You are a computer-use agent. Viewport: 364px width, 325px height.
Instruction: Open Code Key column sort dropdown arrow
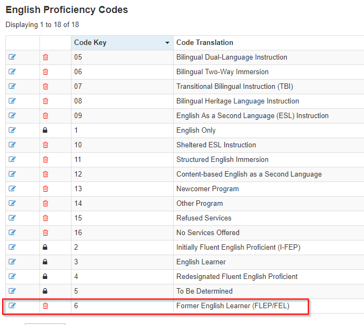(168, 43)
